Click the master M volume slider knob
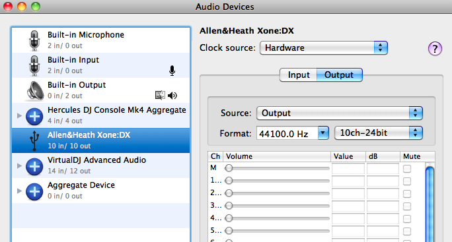This screenshot has height=242, width=452. point(229,168)
